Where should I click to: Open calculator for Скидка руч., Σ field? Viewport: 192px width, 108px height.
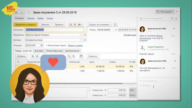[124, 95]
